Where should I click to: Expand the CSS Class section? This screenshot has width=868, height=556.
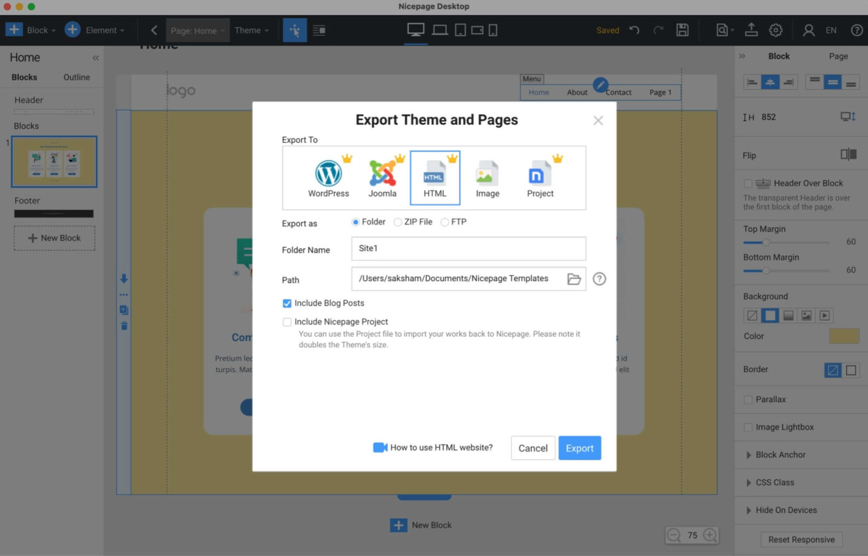coord(774,483)
